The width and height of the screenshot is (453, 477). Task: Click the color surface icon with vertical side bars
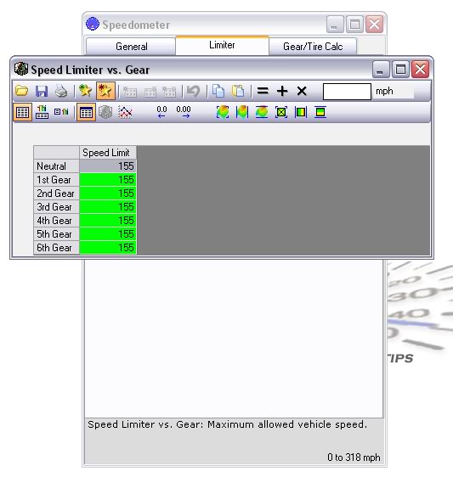pos(242,112)
